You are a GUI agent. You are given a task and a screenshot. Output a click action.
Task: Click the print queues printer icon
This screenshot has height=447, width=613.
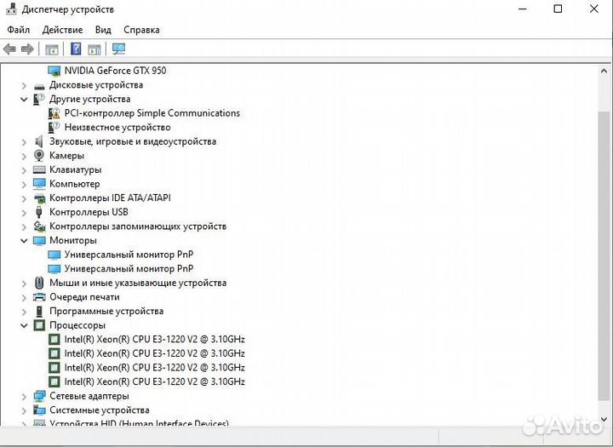[x=39, y=297]
